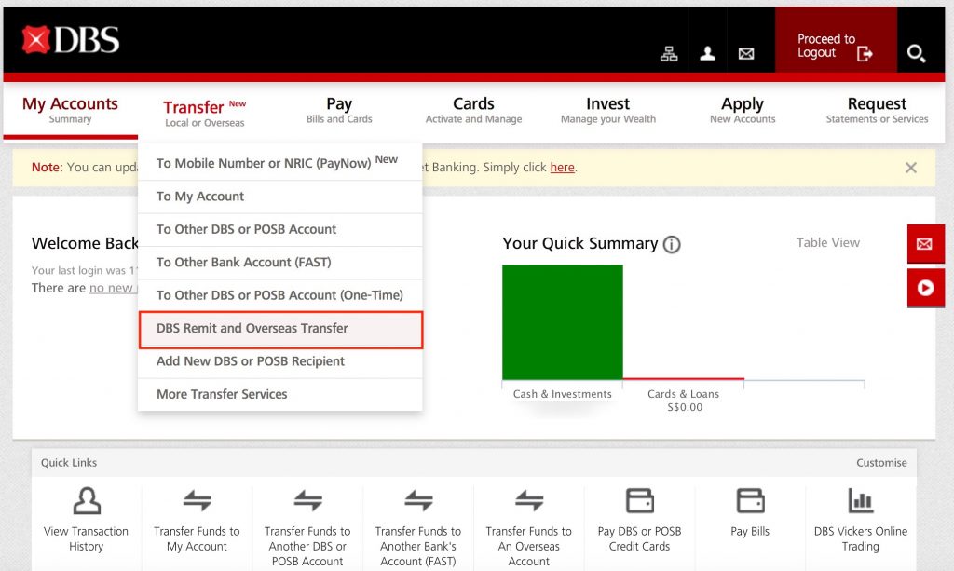Follow the 'here' link in the note
The image size is (954, 571).
point(562,168)
